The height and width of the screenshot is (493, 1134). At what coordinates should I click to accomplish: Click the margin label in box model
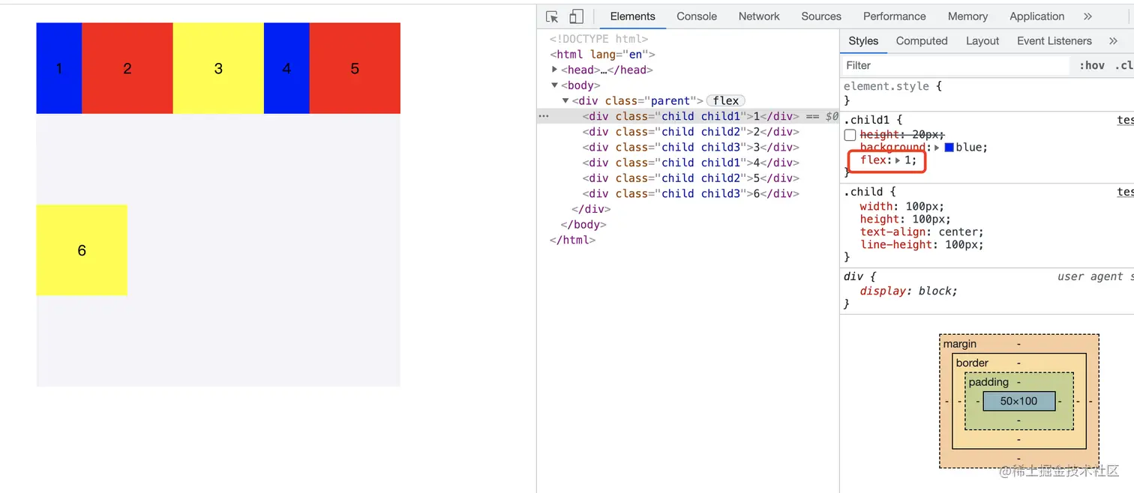(x=960, y=344)
